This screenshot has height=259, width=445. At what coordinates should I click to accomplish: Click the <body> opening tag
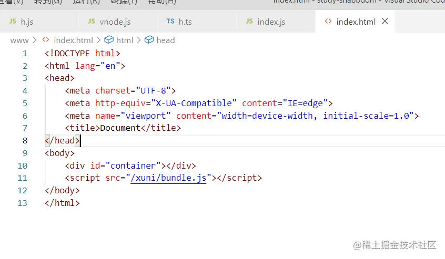59,153
